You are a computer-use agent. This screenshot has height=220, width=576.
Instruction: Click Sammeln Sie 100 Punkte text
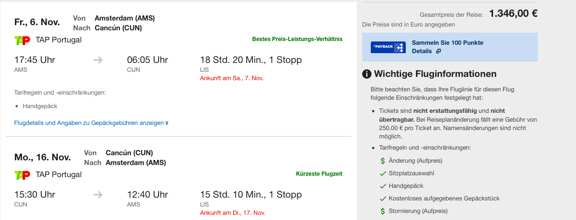pyautogui.click(x=447, y=43)
